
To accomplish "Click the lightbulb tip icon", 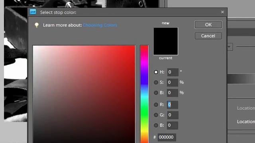I will [x=37, y=25].
